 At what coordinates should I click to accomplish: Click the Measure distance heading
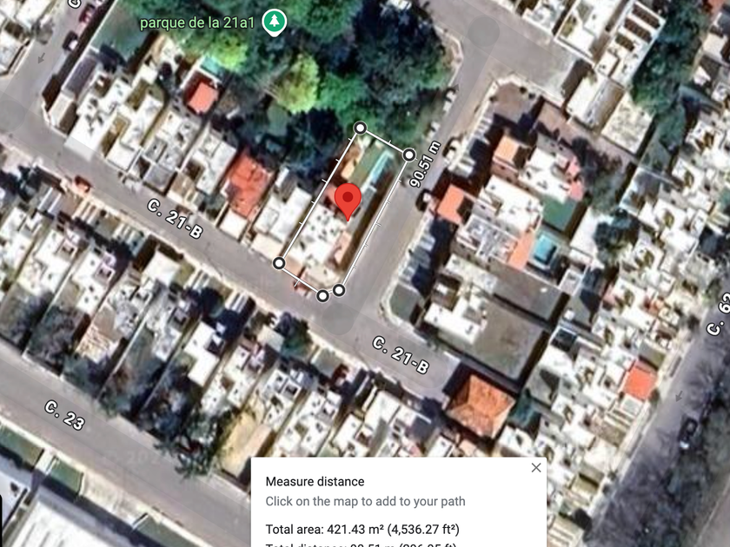point(315,481)
